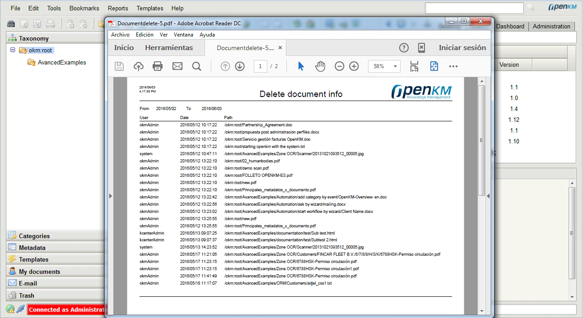Click the email envelope icon in Acrobat
583x318 pixels.
tap(177, 66)
